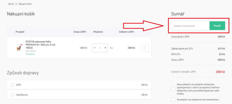Go to Domů in breadcrumb
232x104 pixels.
[11, 4]
